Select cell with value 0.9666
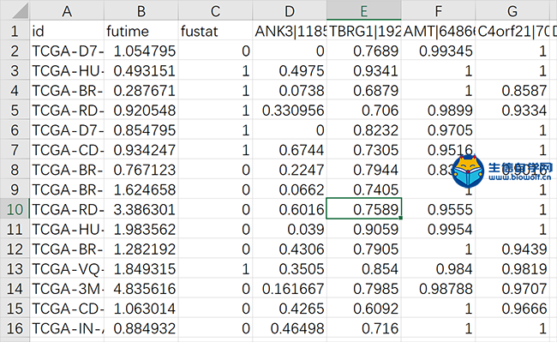Viewport: 557px width, 342px height. click(x=512, y=309)
